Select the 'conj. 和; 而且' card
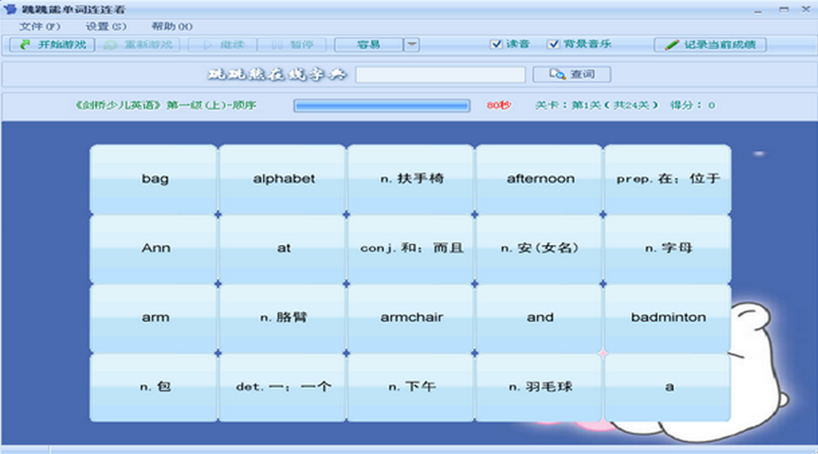Image resolution: width=818 pixels, height=454 pixels. [411, 249]
